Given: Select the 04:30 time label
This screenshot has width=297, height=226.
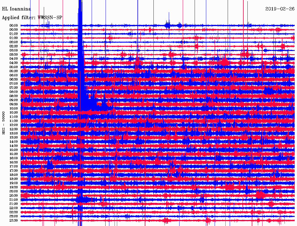Looking at the screenshot, I should [14, 63].
